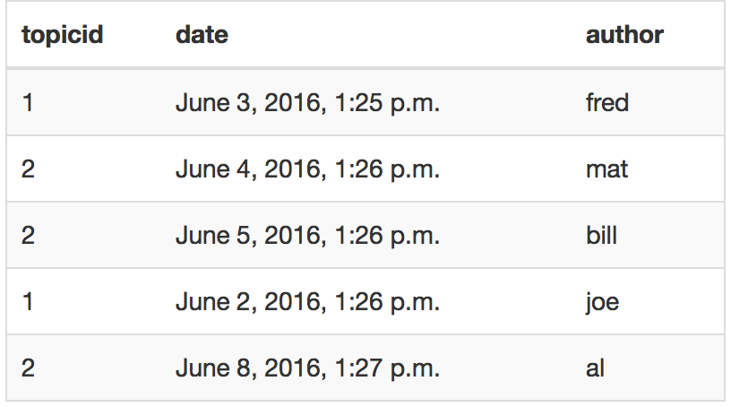Click topicid value in mat's row
The width and height of the screenshot is (731, 407).
click(x=28, y=169)
